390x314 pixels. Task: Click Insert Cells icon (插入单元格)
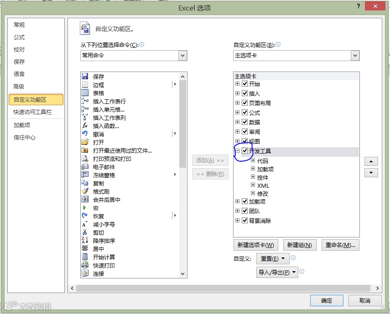(x=85, y=109)
